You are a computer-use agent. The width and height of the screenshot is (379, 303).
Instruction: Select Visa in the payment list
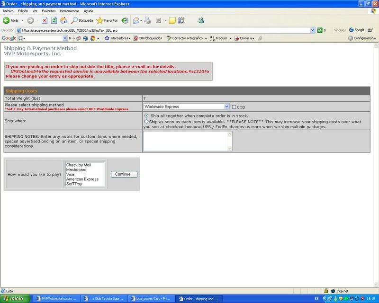coord(70,174)
